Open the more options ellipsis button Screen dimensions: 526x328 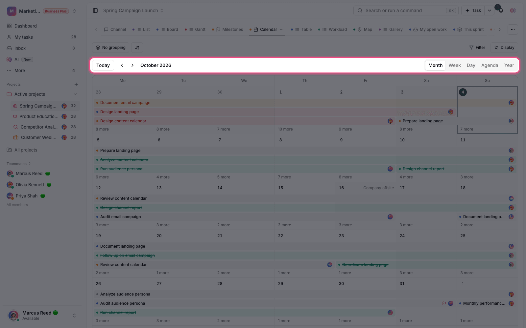[x=513, y=30]
